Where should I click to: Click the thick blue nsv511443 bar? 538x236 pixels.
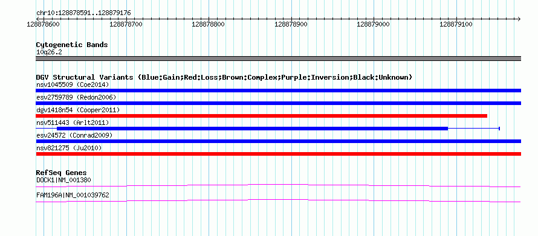(x=253, y=129)
